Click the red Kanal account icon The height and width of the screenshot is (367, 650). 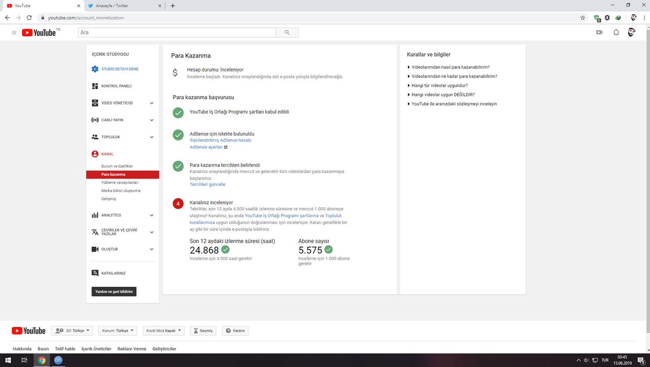pyautogui.click(x=95, y=154)
